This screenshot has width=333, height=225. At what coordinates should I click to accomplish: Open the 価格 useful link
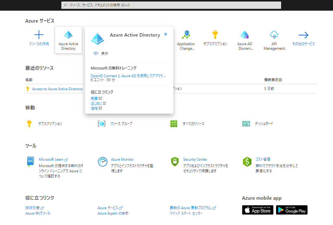[x=94, y=108]
